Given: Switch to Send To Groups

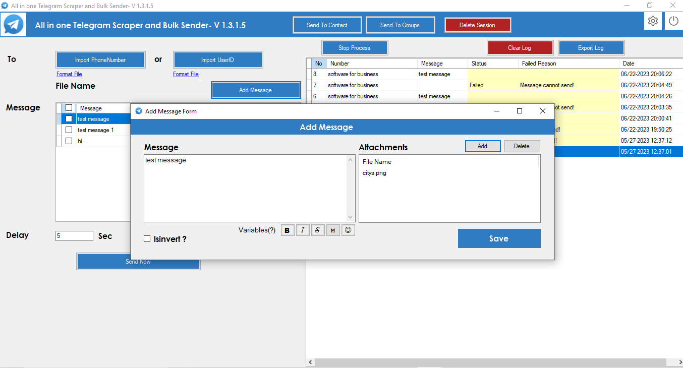Looking at the screenshot, I should coord(400,24).
